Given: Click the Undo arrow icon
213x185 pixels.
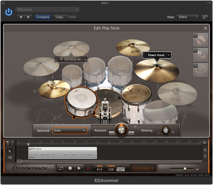Looking at the screenshot, I should [x=8, y=143].
